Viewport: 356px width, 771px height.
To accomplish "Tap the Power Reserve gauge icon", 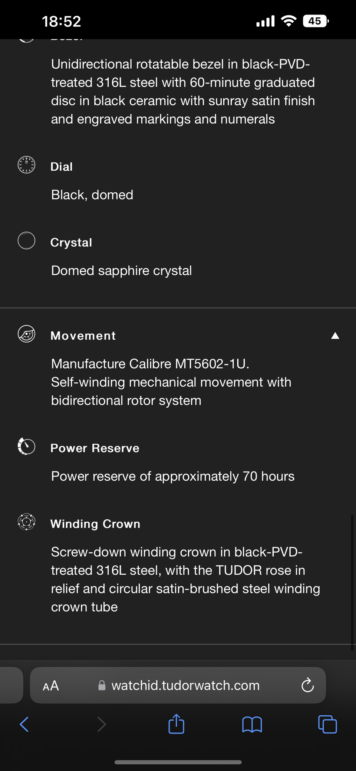I will (26, 446).
